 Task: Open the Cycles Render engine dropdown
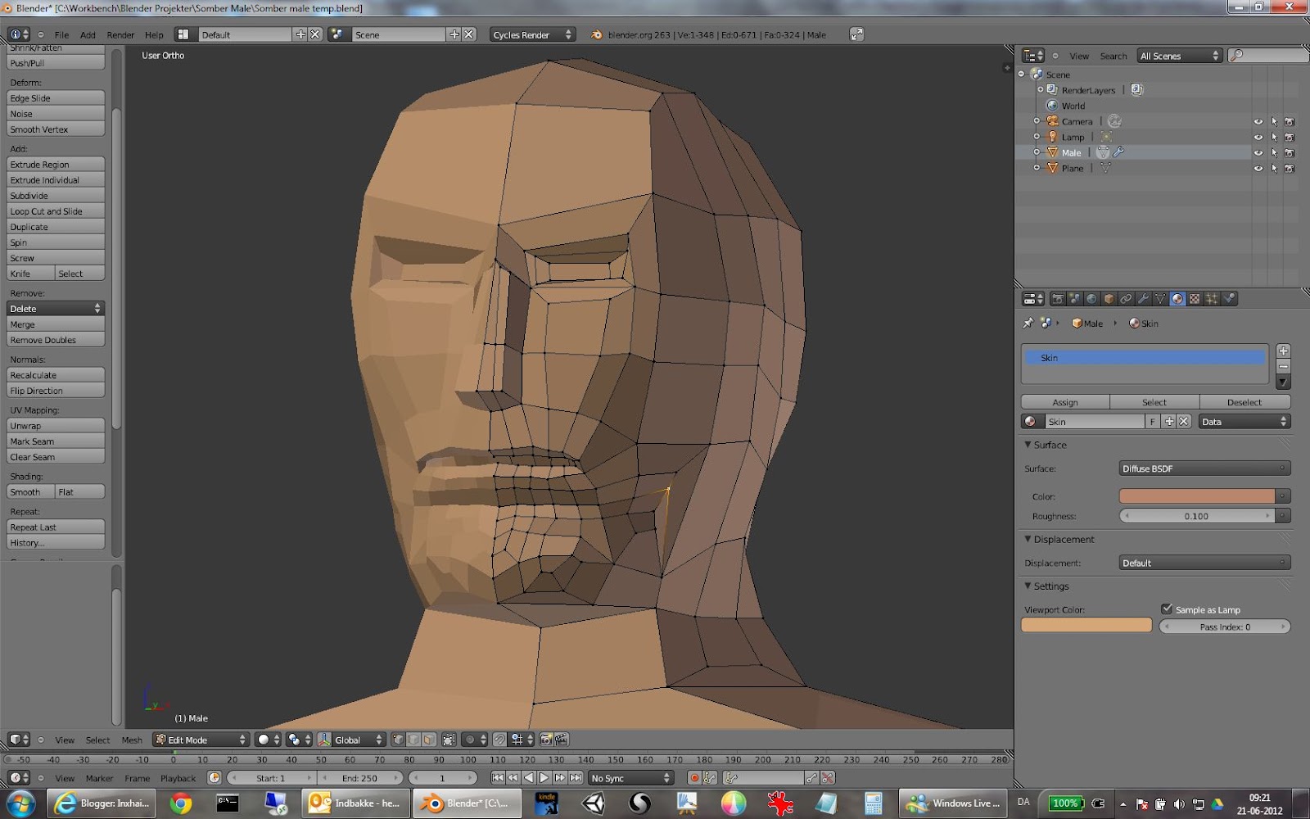click(x=532, y=34)
